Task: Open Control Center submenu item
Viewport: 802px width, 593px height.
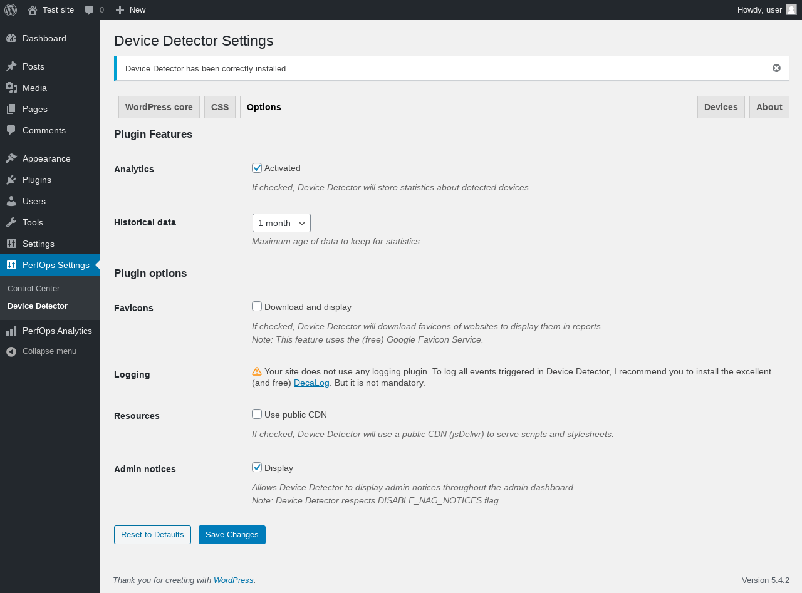Action: click(34, 289)
